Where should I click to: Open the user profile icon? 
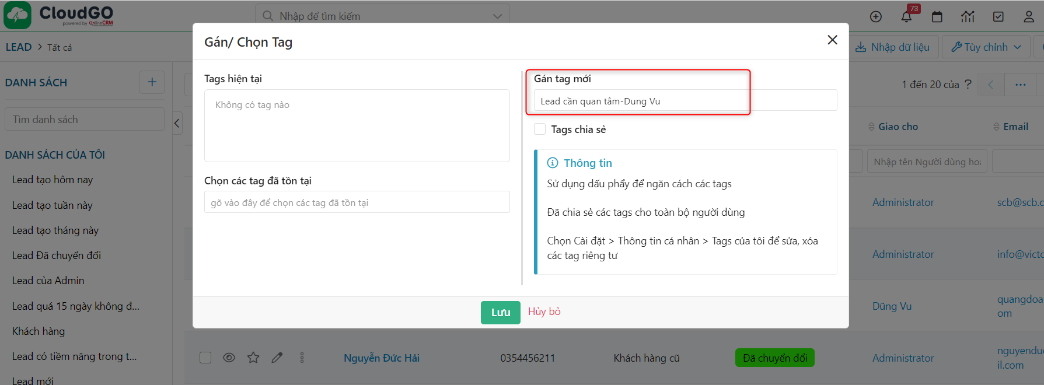pyautogui.click(x=1029, y=17)
